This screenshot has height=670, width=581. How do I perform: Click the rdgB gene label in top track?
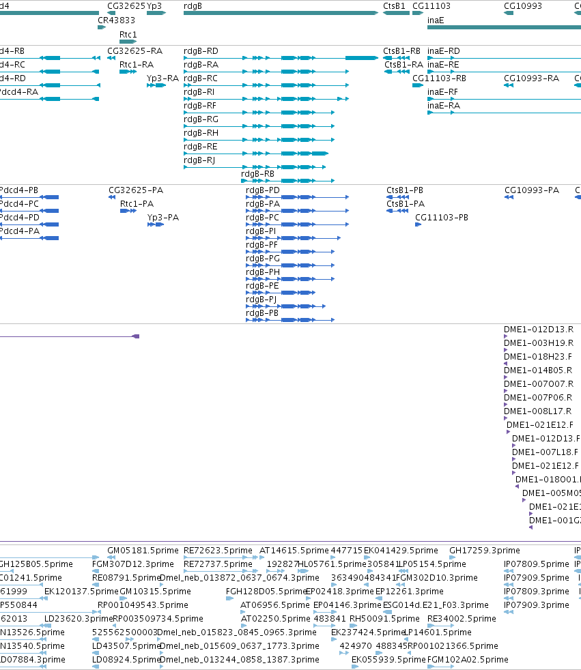click(x=193, y=6)
